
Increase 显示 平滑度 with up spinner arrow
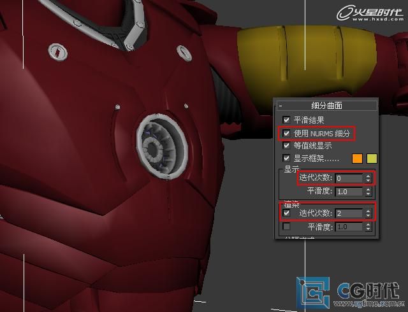(368, 190)
